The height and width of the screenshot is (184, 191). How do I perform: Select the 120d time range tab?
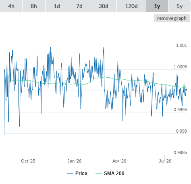tap(131, 6)
